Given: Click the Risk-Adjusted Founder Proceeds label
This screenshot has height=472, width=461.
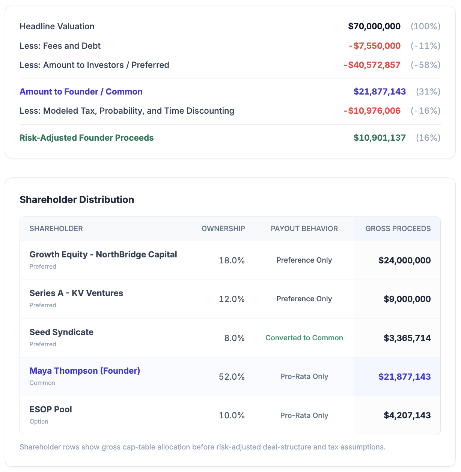Looking at the screenshot, I should tap(87, 138).
